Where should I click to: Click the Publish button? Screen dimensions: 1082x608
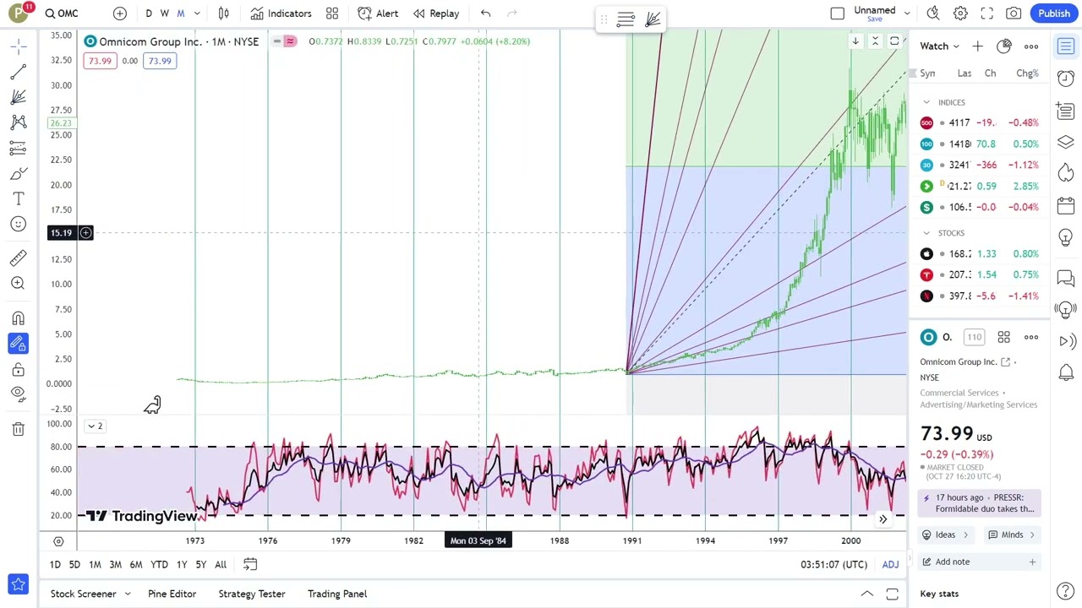tap(1054, 14)
